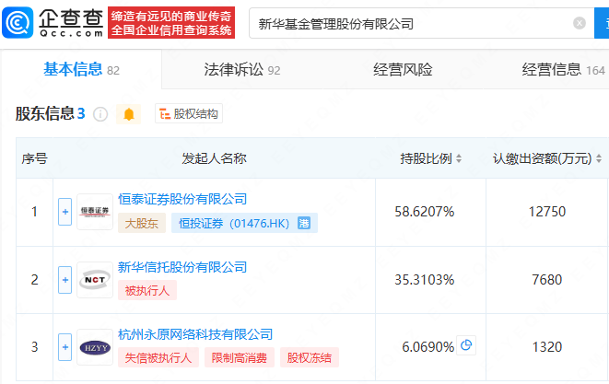The height and width of the screenshot is (384, 609).
Task: Select the 序号 column header
Action: (x=34, y=158)
